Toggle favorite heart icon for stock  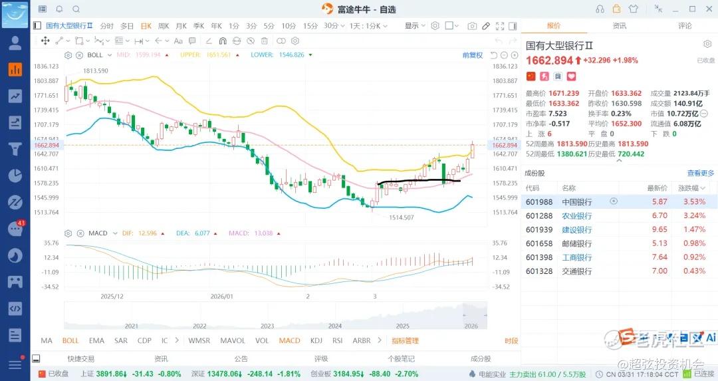click(571, 76)
